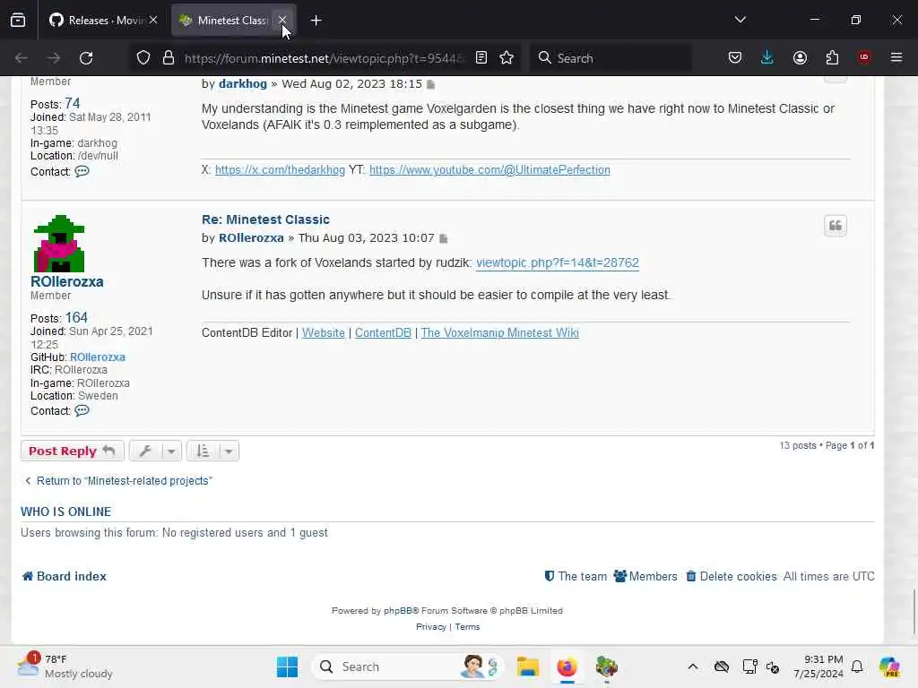Image resolution: width=918 pixels, height=688 pixels.
Task: Toggle reader view for this page
Action: coord(481,58)
